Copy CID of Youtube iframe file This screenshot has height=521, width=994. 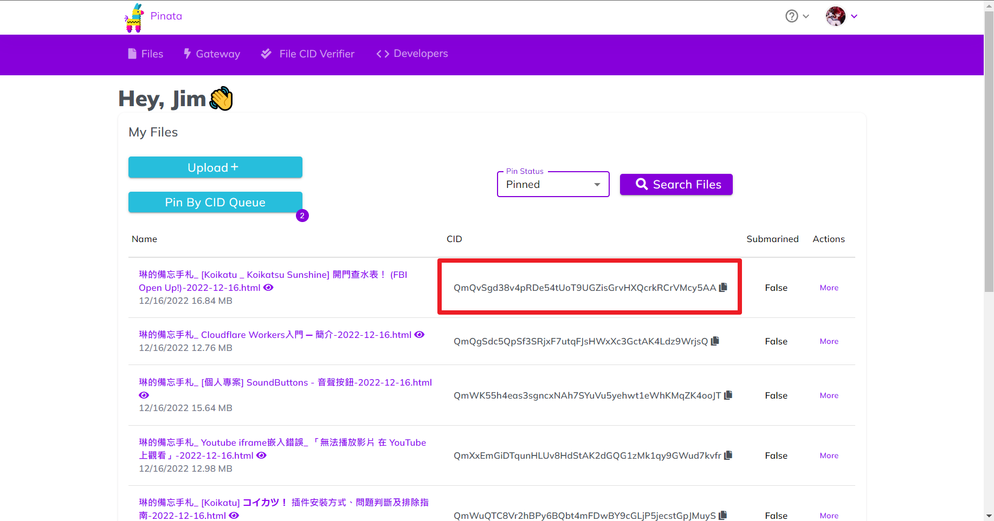coord(728,455)
